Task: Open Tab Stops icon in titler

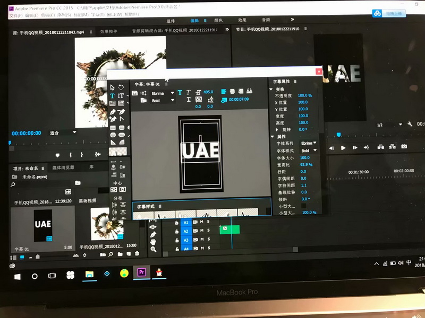Action: [x=250, y=91]
